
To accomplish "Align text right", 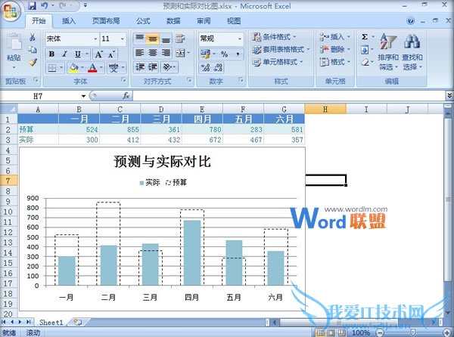I will tap(166, 53).
